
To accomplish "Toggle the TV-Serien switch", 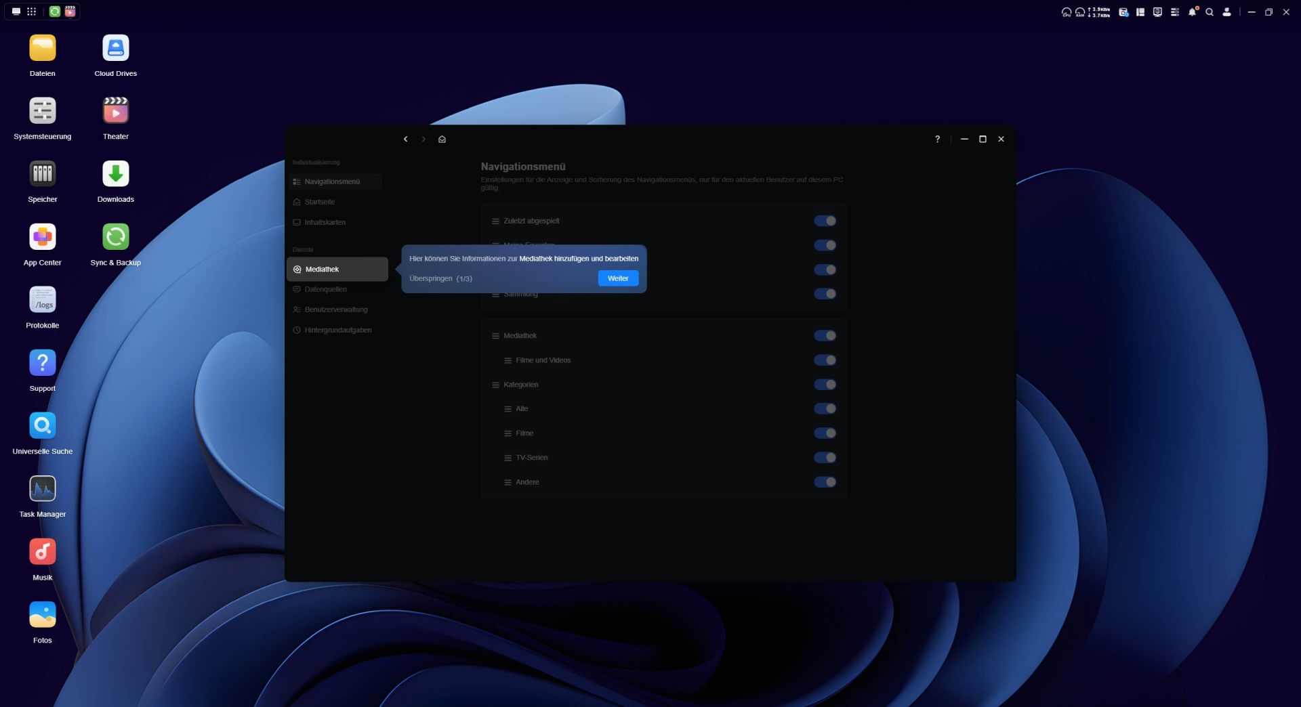I will [825, 458].
